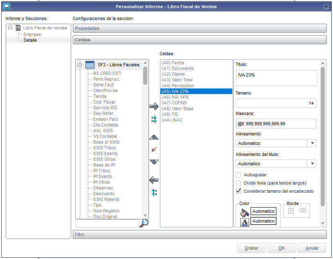The height and width of the screenshot is (259, 333).
Task: Click the properties panel scrollbar down arrow
Action: 323,223
